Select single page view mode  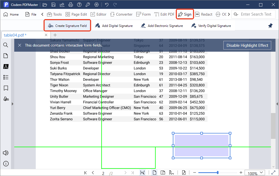155,173
